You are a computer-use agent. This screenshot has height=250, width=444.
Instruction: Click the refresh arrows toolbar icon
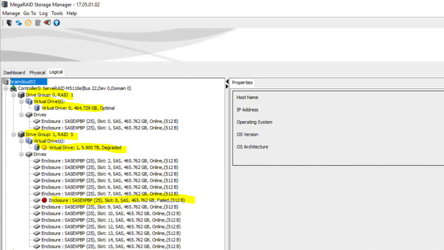coord(19,23)
